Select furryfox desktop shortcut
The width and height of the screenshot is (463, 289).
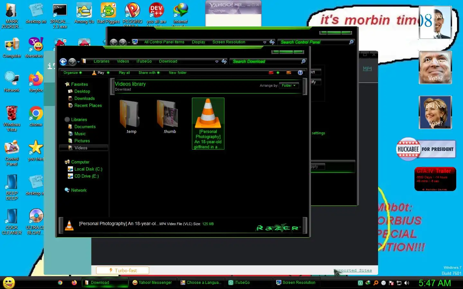pyautogui.click(x=36, y=82)
